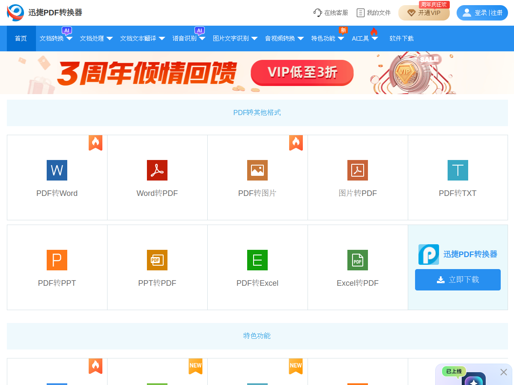Open the 图片转PDF orange icon
Screen dimensions: 514x385
pos(358,170)
